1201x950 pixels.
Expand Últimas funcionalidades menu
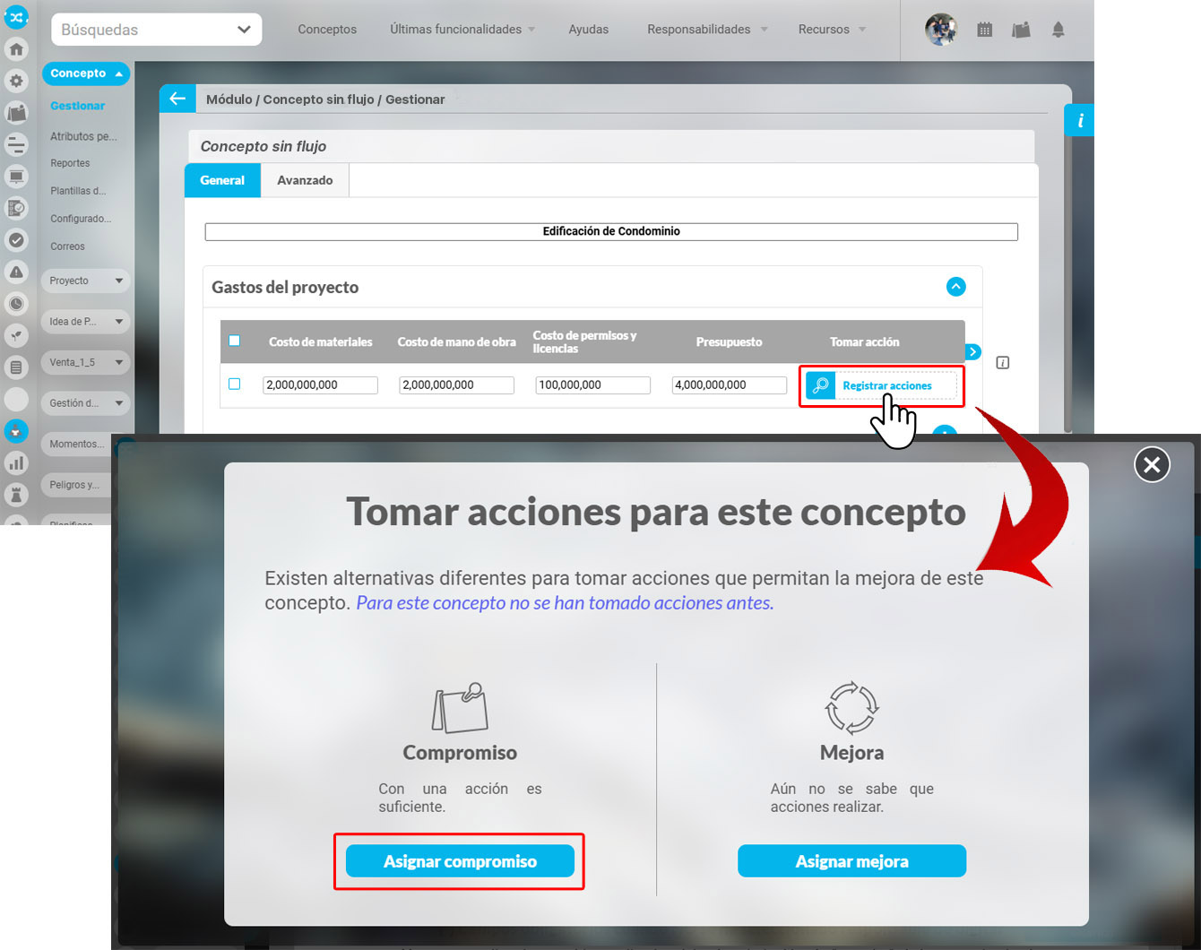click(462, 30)
